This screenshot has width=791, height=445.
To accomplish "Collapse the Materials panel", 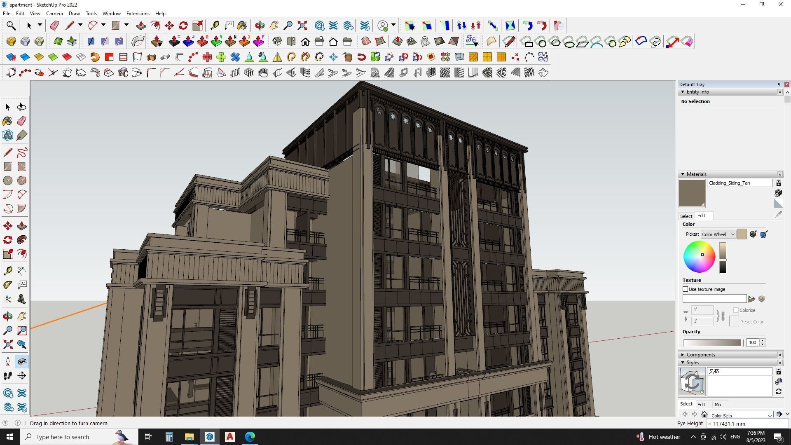I will coord(683,174).
